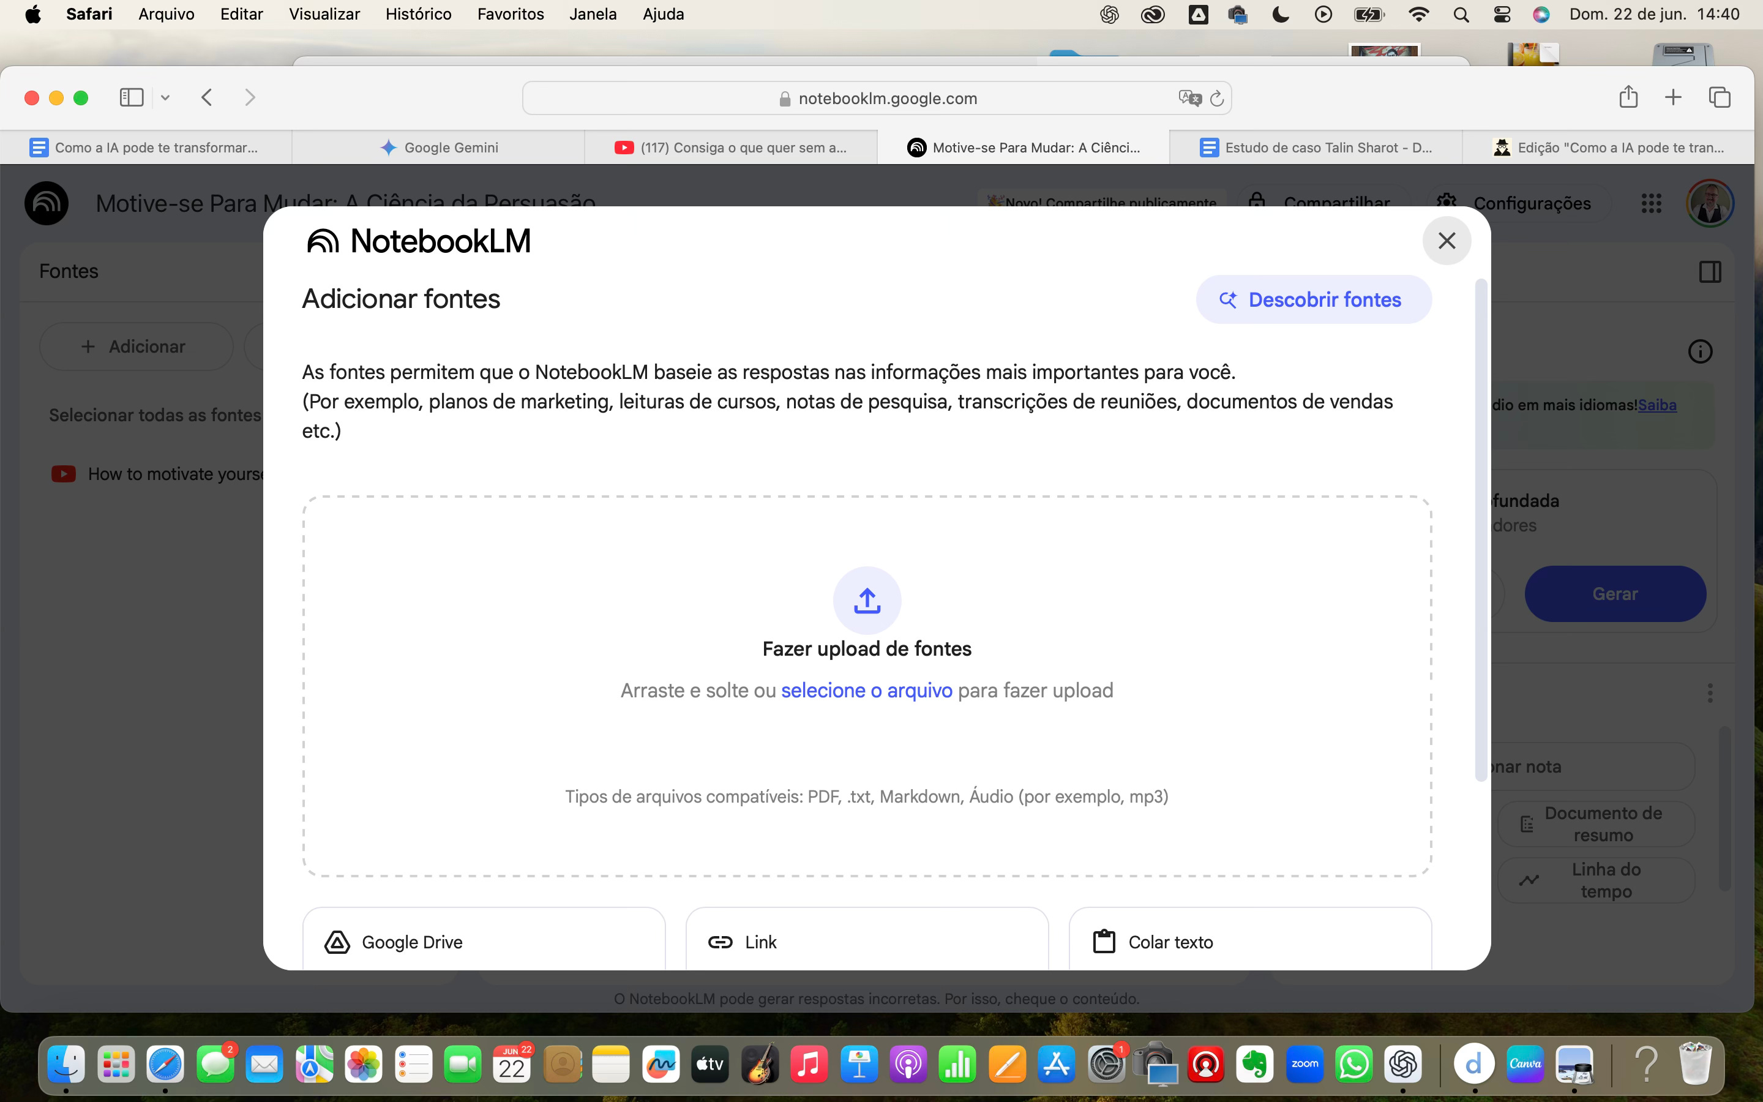The image size is (1763, 1102).
Task: Open Zoom in the Dock
Action: [x=1304, y=1064]
